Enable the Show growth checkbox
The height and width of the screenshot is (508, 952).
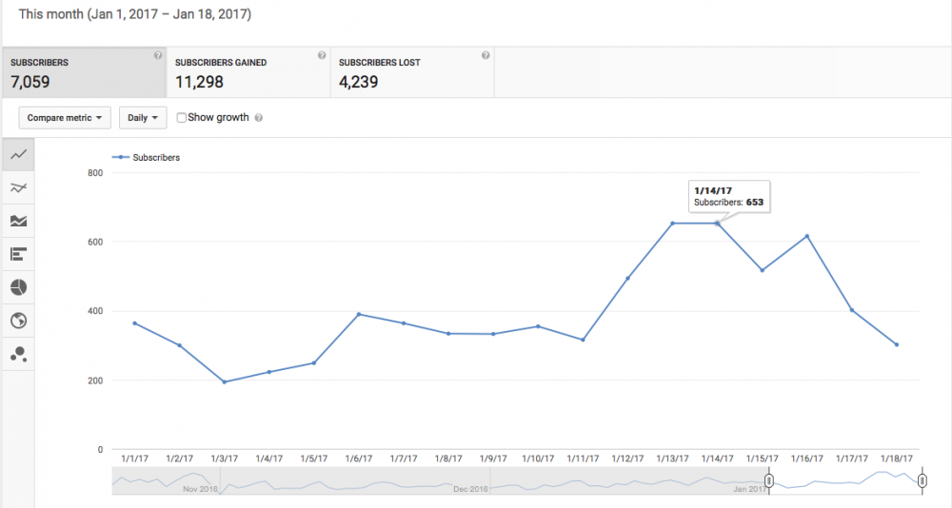[182, 118]
